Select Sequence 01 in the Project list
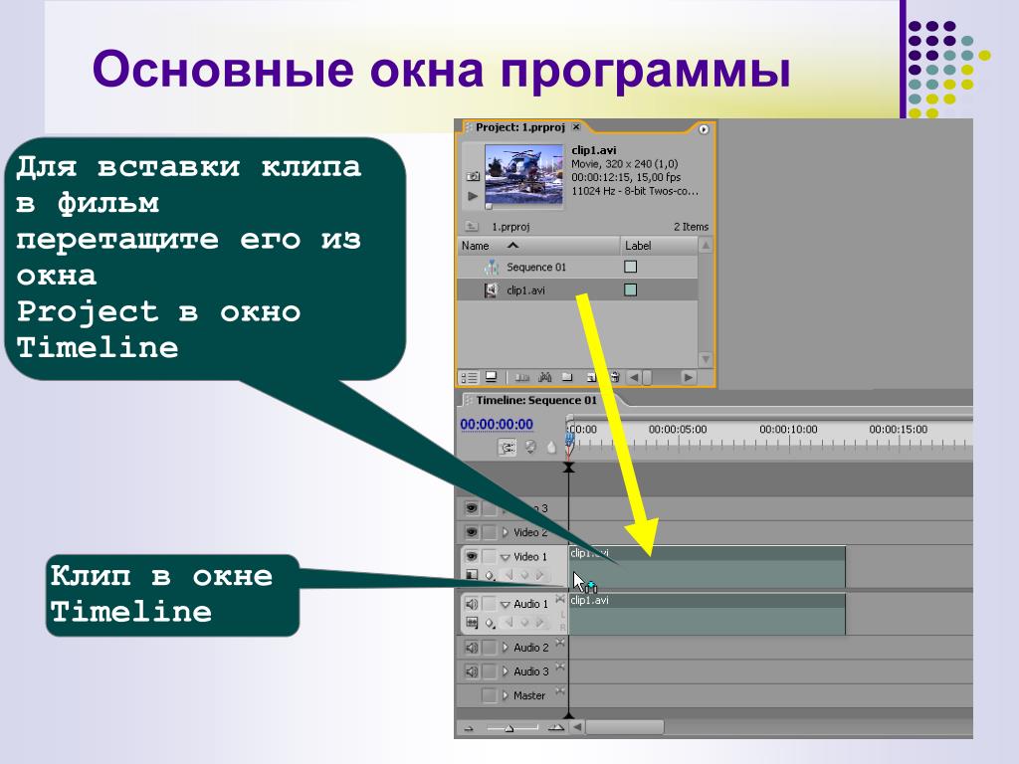Viewport: 1019px width, 764px height. 577,267
